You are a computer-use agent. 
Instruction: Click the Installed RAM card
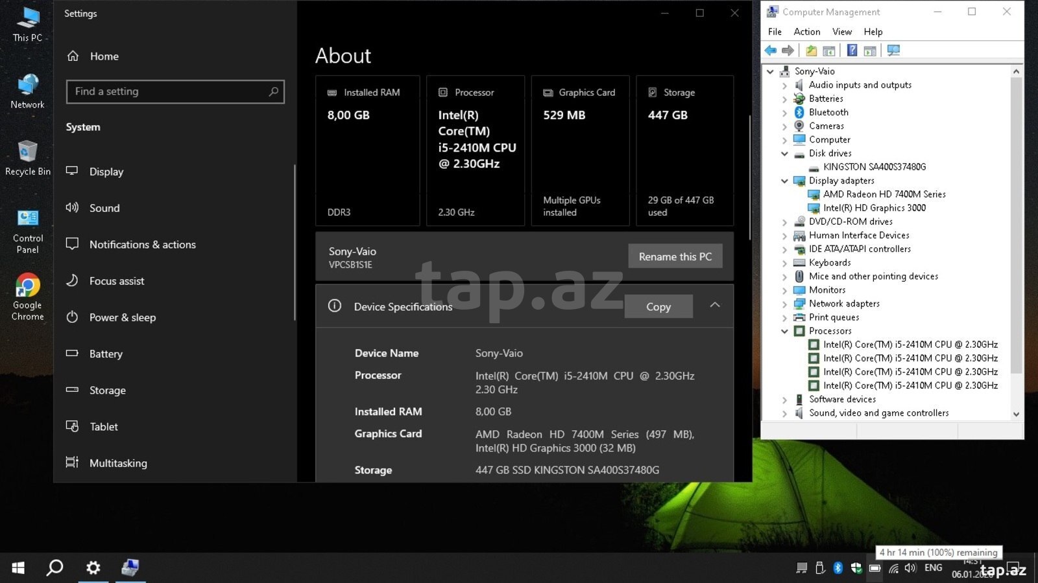pyautogui.click(x=367, y=150)
